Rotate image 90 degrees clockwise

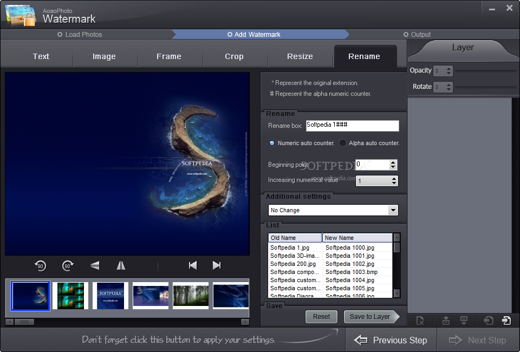[x=68, y=265]
